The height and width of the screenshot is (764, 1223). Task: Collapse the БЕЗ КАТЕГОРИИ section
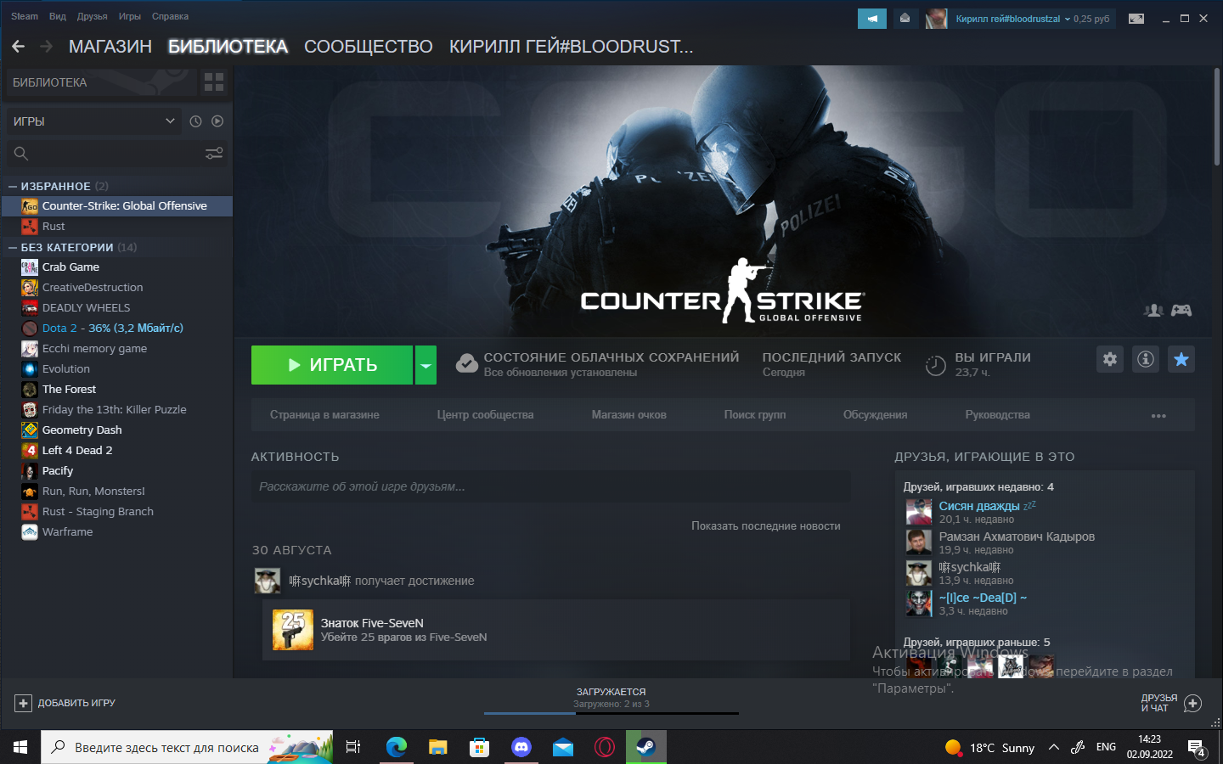tap(13, 247)
